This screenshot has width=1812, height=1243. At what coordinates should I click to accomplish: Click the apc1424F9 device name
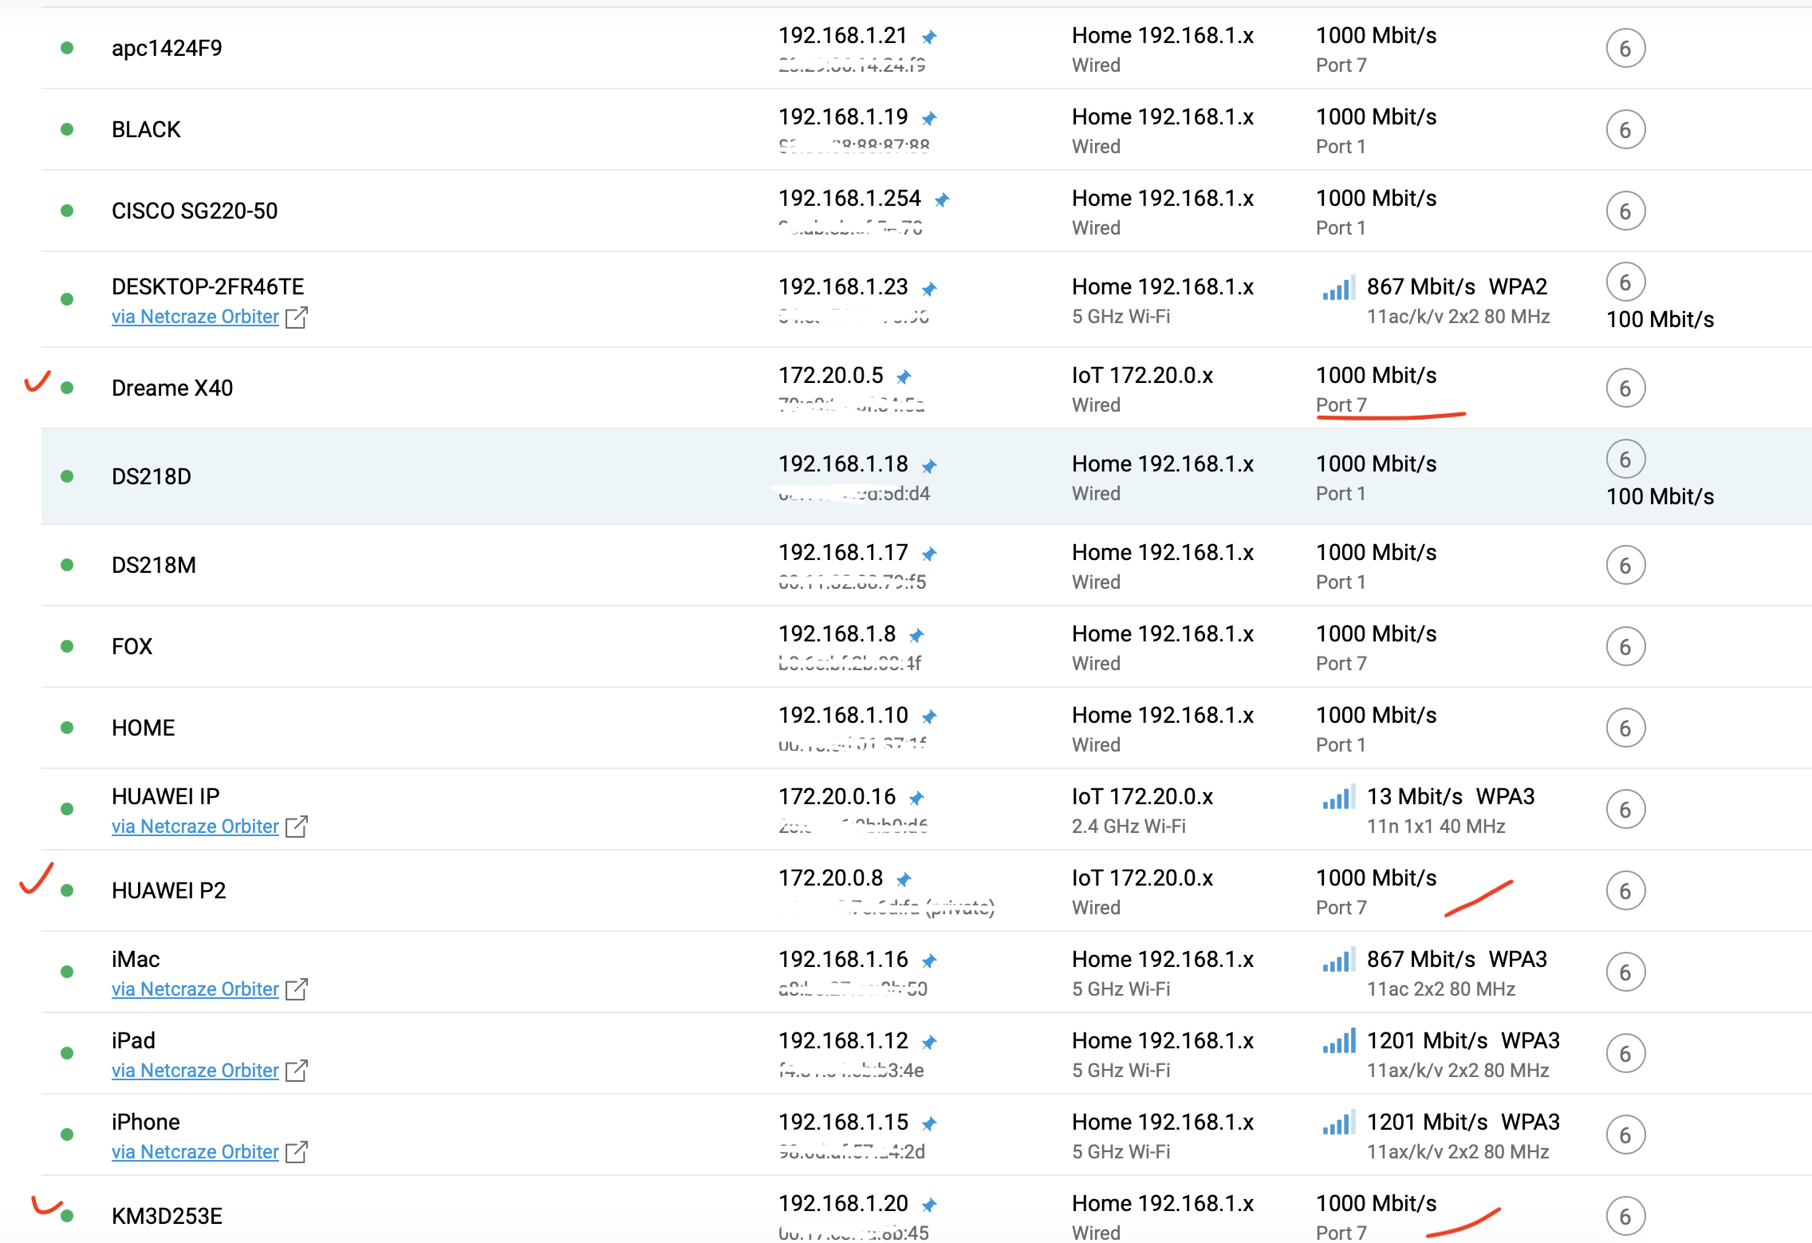tap(167, 49)
